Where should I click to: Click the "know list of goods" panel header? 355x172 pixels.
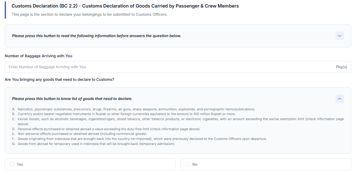coord(72,99)
